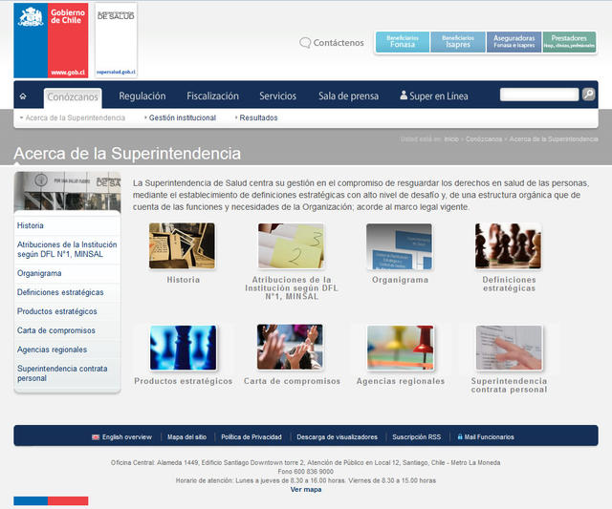612x509 pixels.
Task: Open the Gobierno de Chile logo
Action: click(51, 40)
